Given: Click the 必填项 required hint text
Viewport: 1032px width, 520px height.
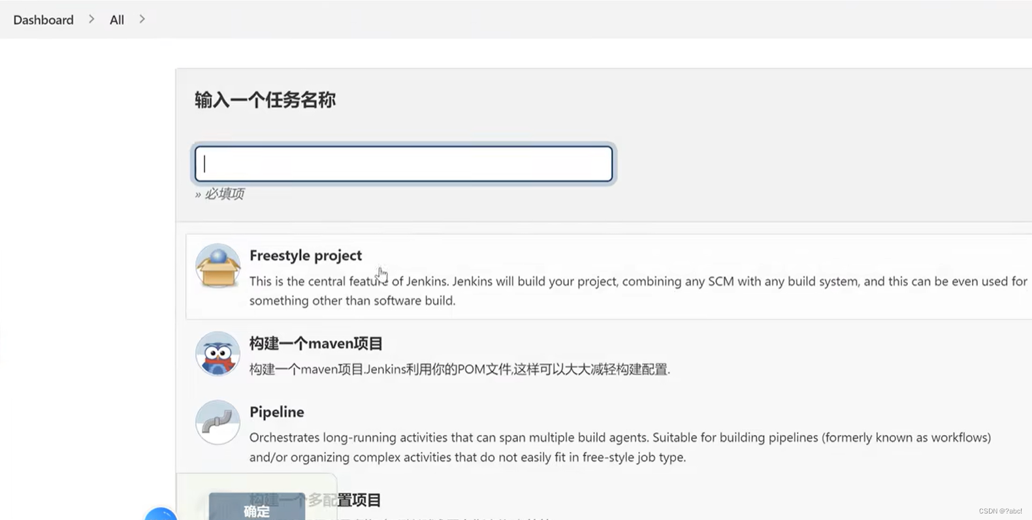Looking at the screenshot, I should tap(219, 193).
